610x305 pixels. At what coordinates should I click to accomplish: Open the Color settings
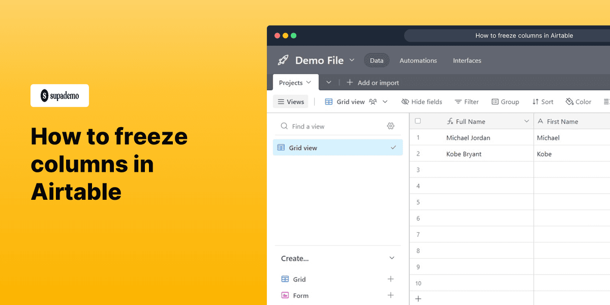[x=578, y=102]
